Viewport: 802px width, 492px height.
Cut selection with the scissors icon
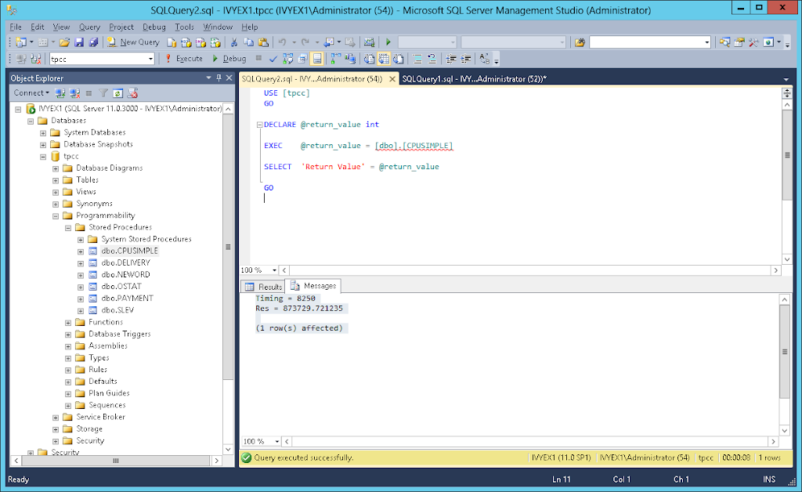(x=234, y=42)
